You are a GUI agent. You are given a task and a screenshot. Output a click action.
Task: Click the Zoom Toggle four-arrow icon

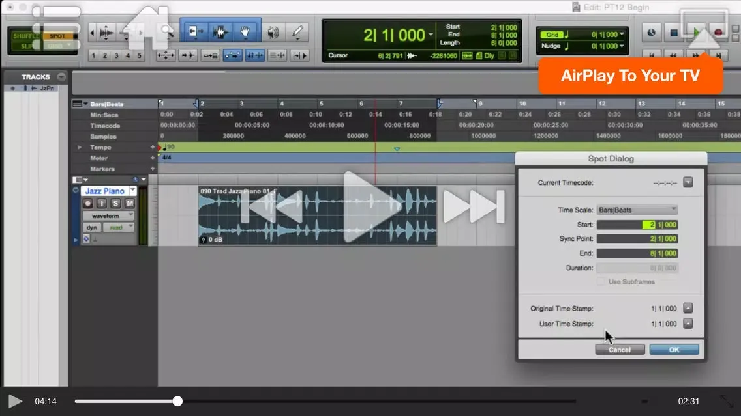tap(166, 55)
